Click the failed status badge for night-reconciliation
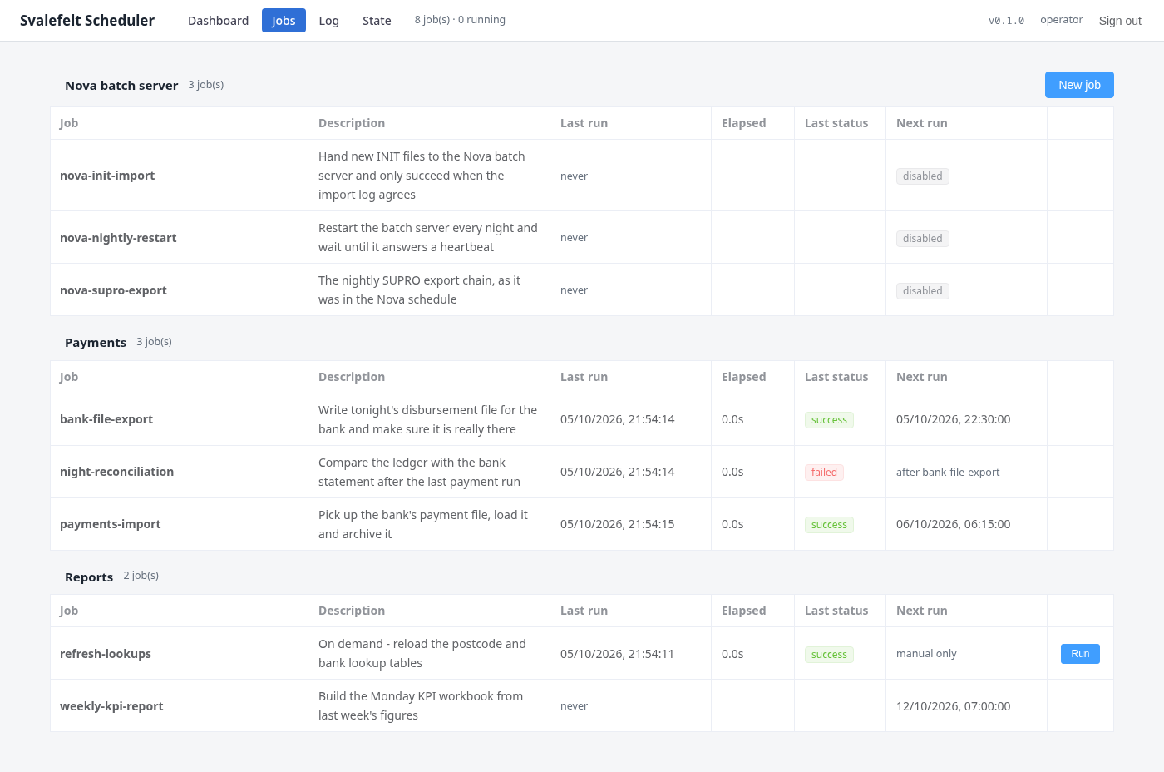 [x=824, y=473]
